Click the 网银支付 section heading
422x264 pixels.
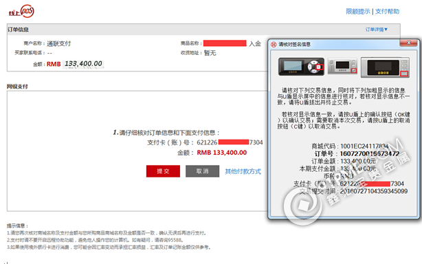tap(17, 87)
